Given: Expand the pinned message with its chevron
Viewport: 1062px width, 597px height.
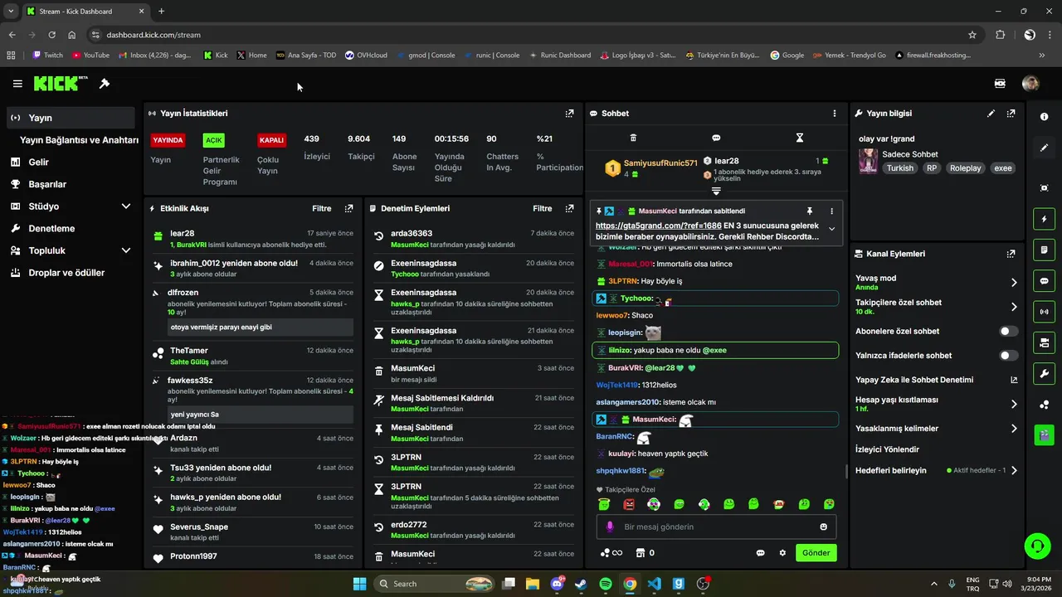Looking at the screenshot, I should tap(831, 229).
